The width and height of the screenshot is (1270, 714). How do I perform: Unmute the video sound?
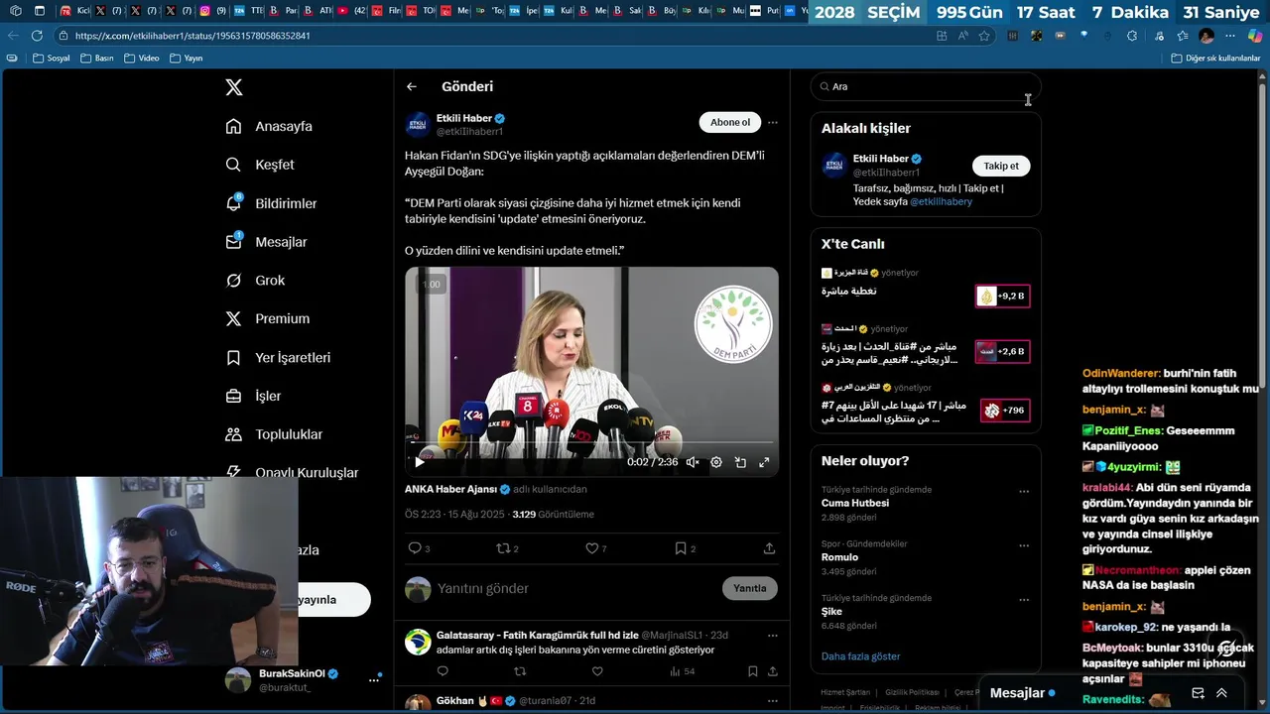coord(693,462)
